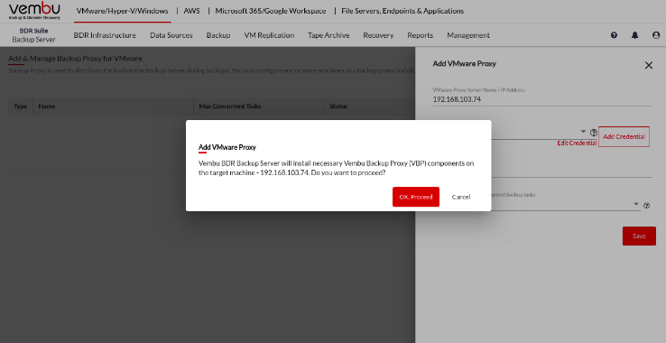Click OK, Proceed in the dialog
The image size is (666, 343).
(x=416, y=197)
